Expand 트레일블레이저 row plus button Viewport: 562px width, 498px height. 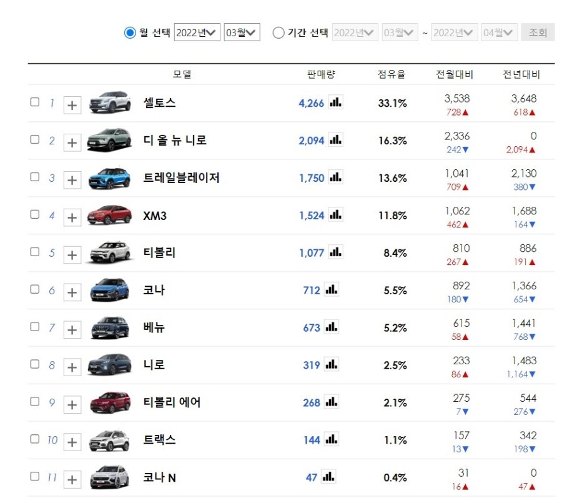72,180
